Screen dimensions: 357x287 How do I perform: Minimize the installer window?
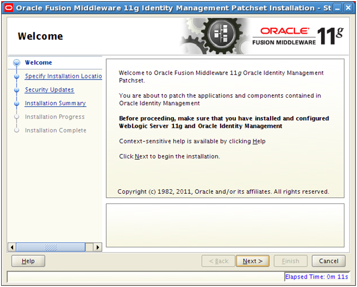click(x=338, y=8)
